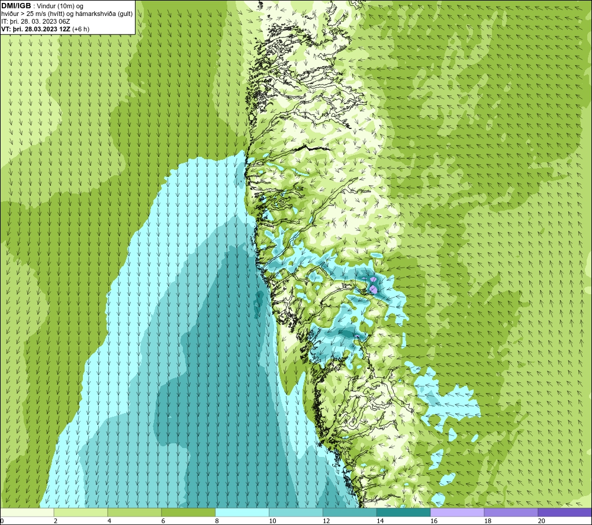Viewport: 592px width, 525px height.
Task: Click the 12–14 m/s teal legend swatch
Action: pyautogui.click(x=350, y=512)
